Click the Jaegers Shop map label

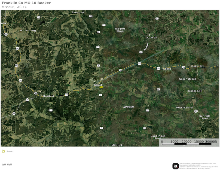pos(120,30)
